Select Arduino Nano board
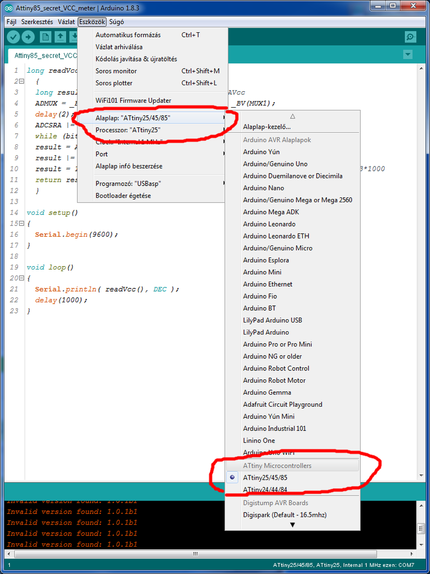The width and height of the screenshot is (430, 574). pyautogui.click(x=292, y=188)
